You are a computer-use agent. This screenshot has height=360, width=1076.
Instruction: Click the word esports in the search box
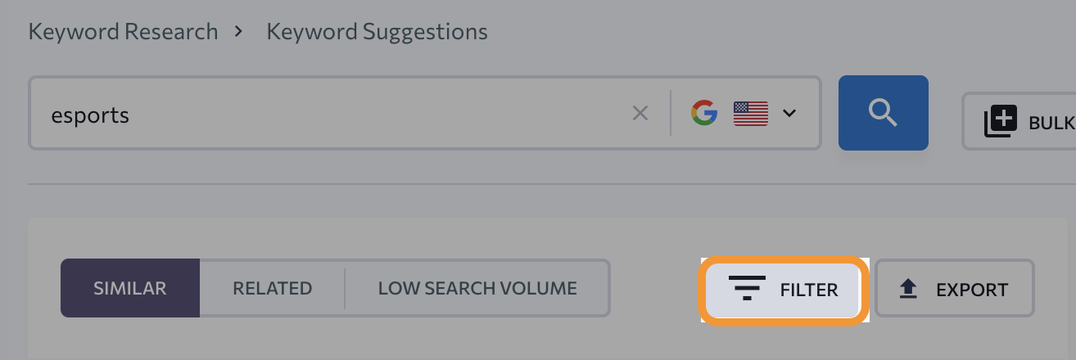click(x=90, y=115)
